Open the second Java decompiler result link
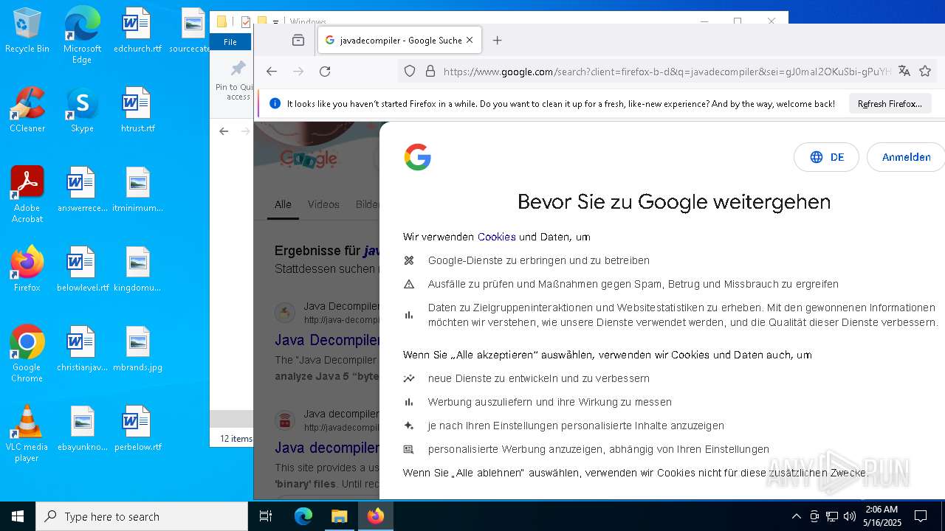This screenshot has height=531, width=945. (327, 448)
